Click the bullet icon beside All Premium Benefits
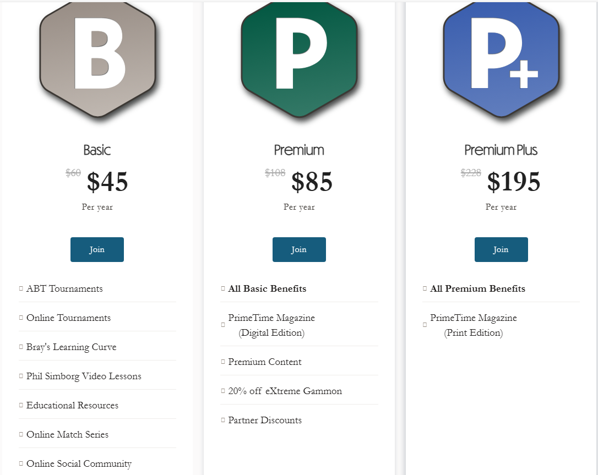The height and width of the screenshot is (475, 598). [425, 288]
